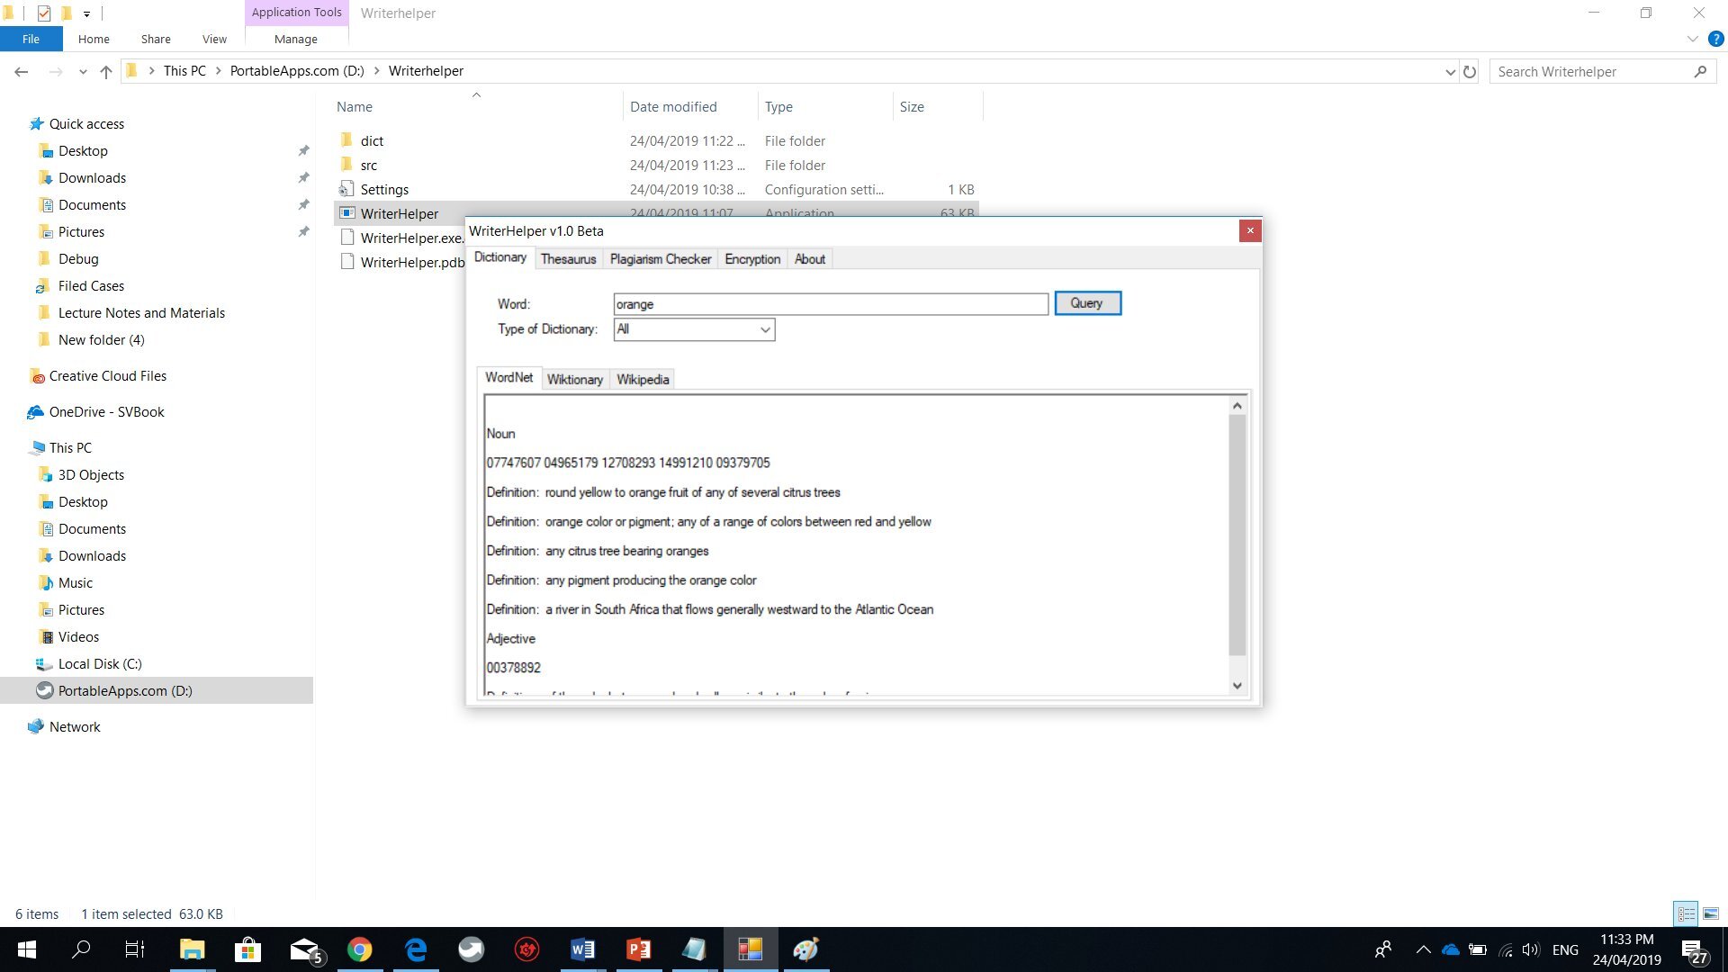Select the src folder
The height and width of the screenshot is (972, 1728).
pyautogui.click(x=369, y=165)
